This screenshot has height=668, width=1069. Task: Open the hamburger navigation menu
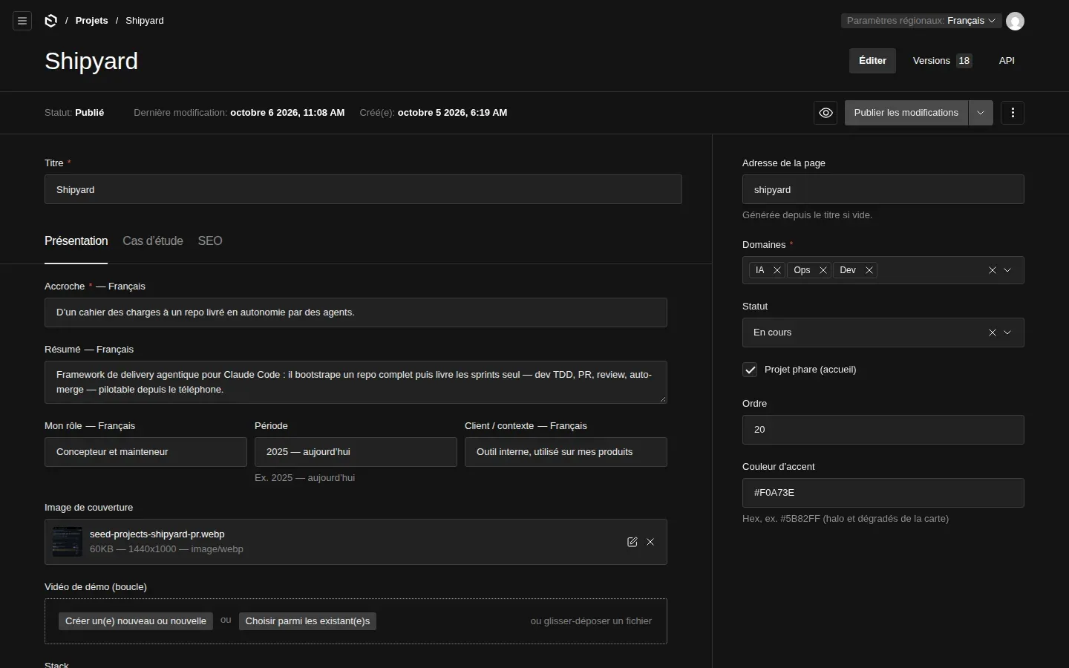[x=22, y=21]
